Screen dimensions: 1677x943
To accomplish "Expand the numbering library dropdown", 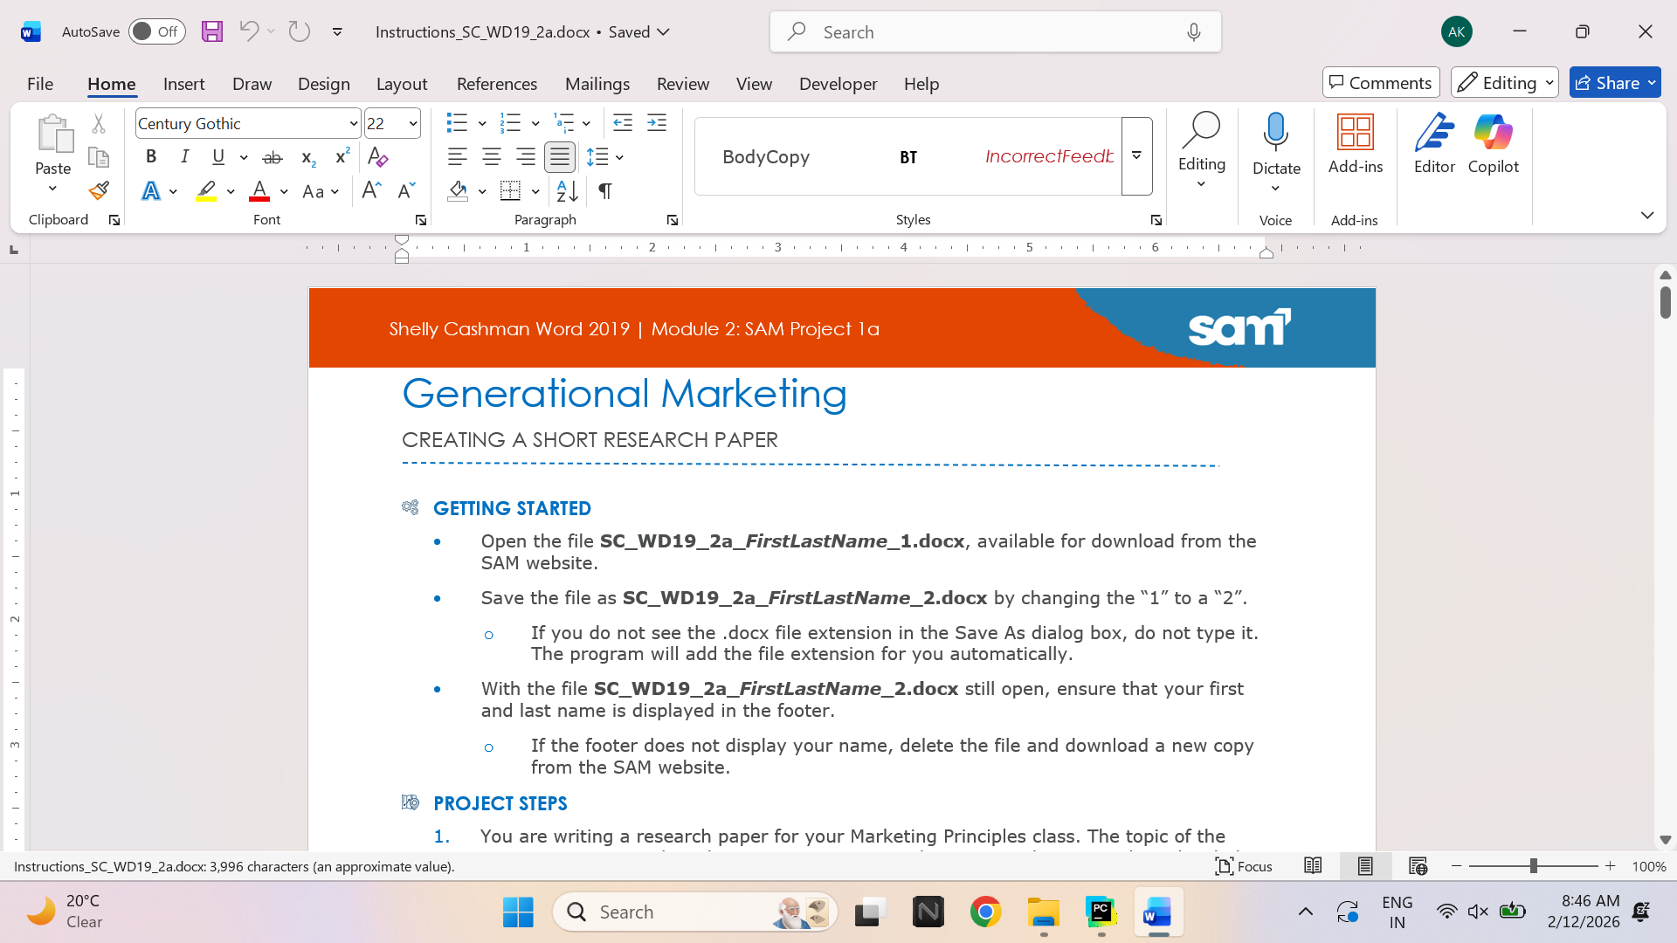I will tap(535, 123).
